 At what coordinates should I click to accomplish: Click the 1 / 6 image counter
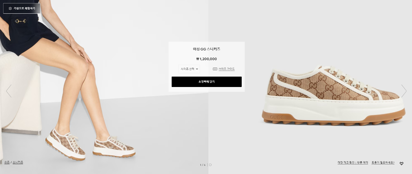tap(203, 165)
